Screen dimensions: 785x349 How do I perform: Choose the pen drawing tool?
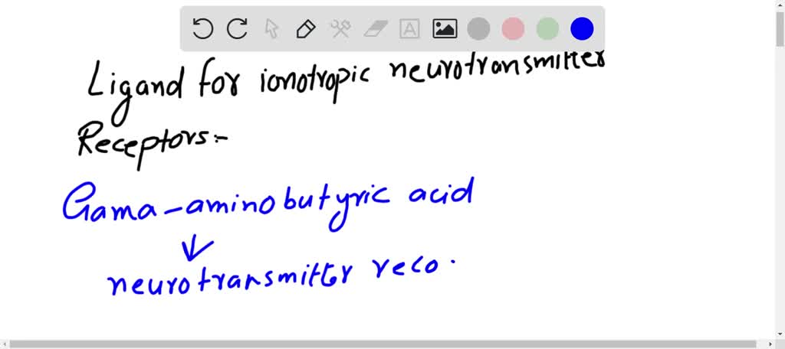pyautogui.click(x=306, y=29)
